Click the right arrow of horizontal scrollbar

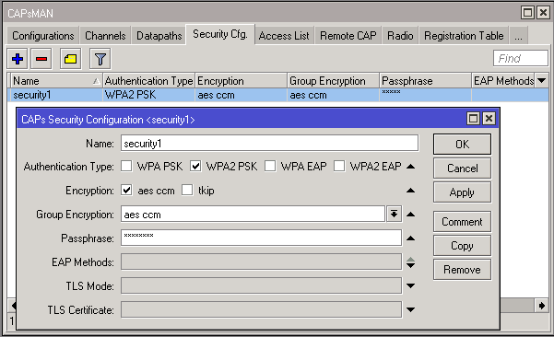click(541, 306)
